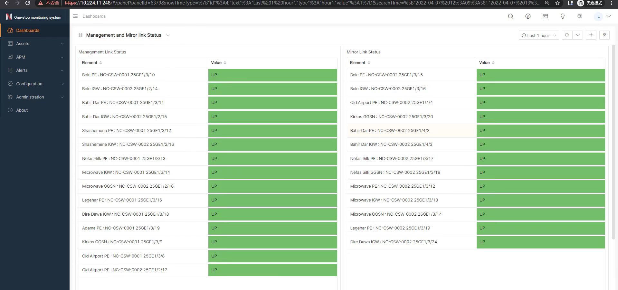Click the green UP cell for Bole PE management link
Screen dimensions: 618x290
(272, 75)
